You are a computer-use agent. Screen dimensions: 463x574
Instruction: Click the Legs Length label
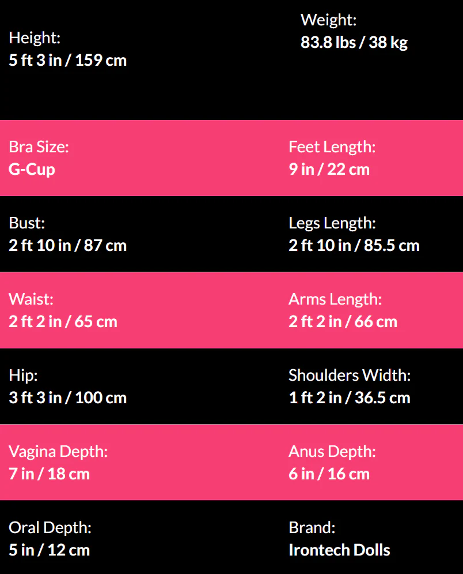coord(332,223)
